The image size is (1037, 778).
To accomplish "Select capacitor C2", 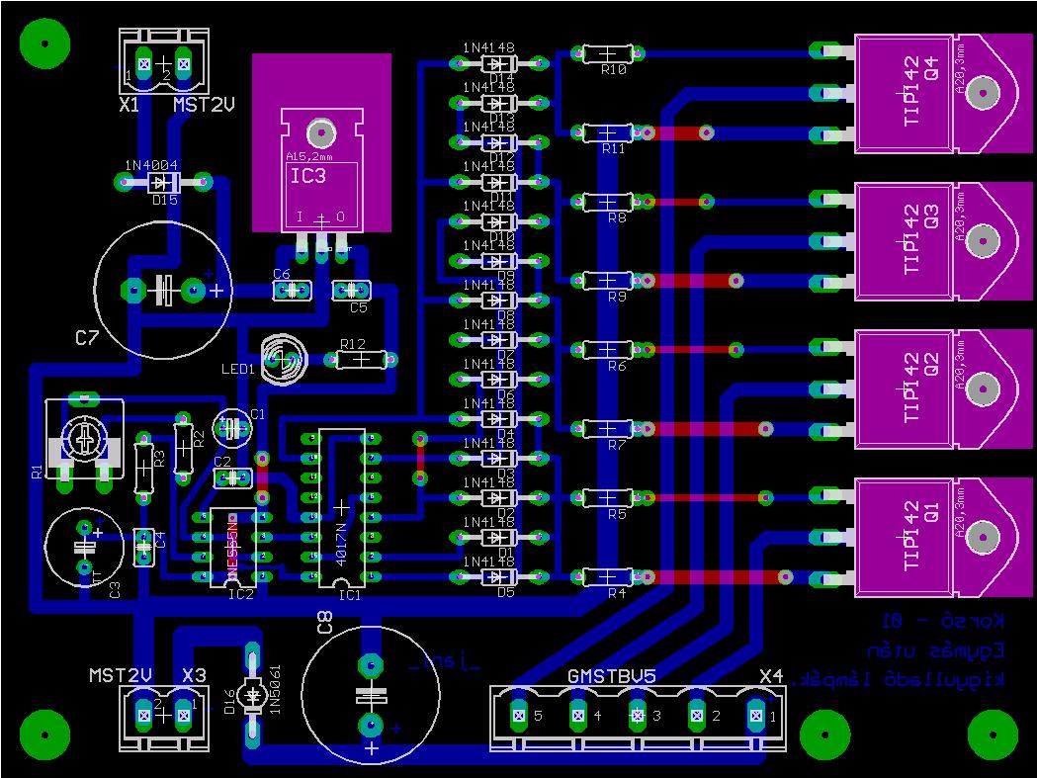I will click(232, 478).
